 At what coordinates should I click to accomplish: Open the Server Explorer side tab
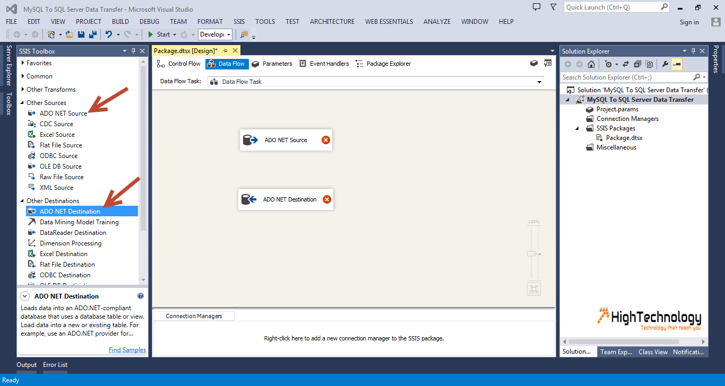8,65
